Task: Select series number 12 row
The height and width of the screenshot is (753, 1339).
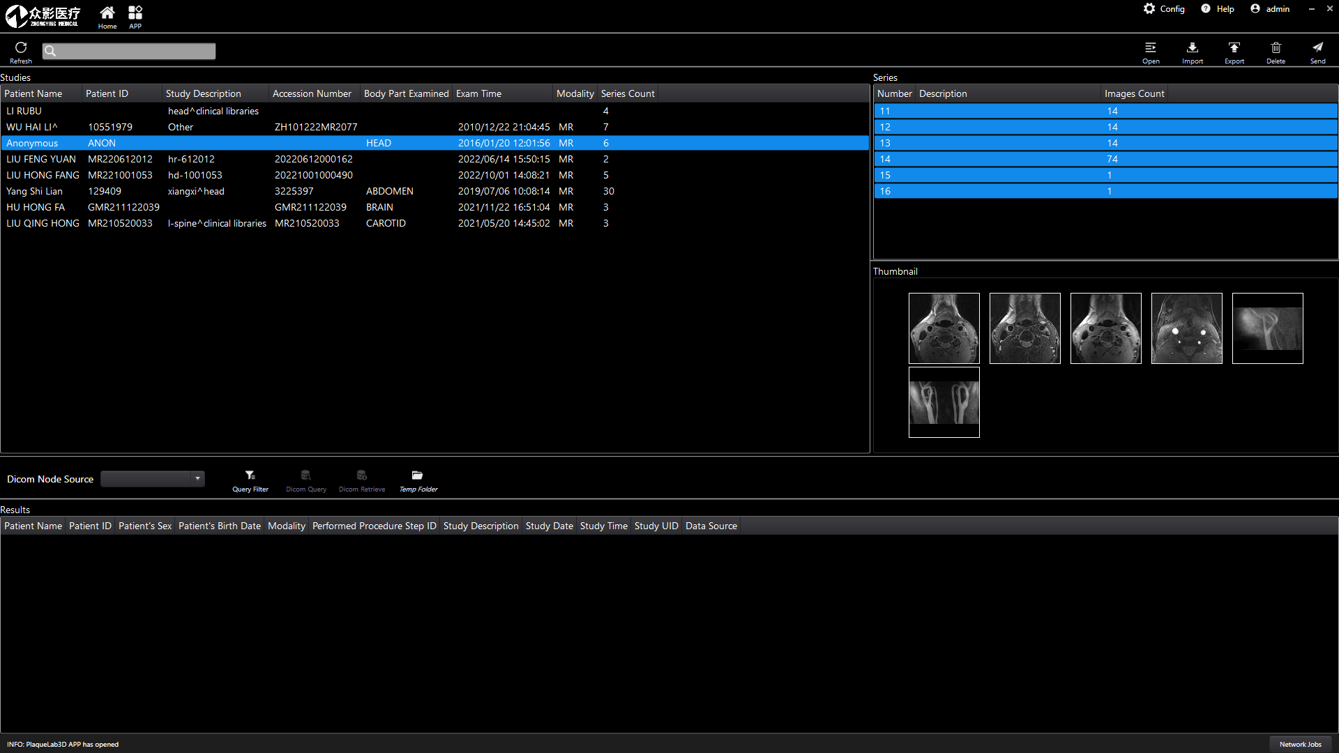Action: point(1105,127)
